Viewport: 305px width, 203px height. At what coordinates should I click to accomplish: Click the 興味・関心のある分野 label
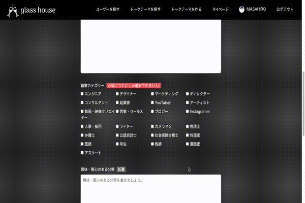click(x=98, y=170)
